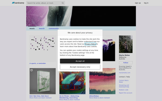Viewport: 162px width, 101px height.
Task: Switch to the community tab
Action: click(x=54, y=29)
